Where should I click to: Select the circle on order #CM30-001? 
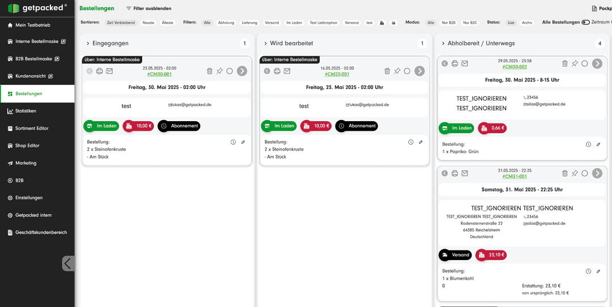tap(229, 71)
